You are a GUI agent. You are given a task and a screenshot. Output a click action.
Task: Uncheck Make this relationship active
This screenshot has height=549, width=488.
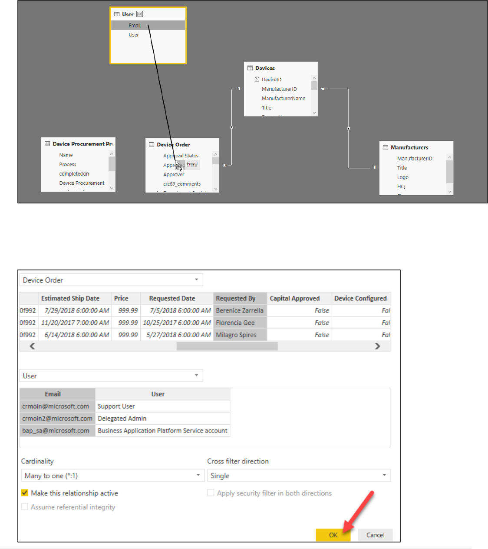pos(25,493)
